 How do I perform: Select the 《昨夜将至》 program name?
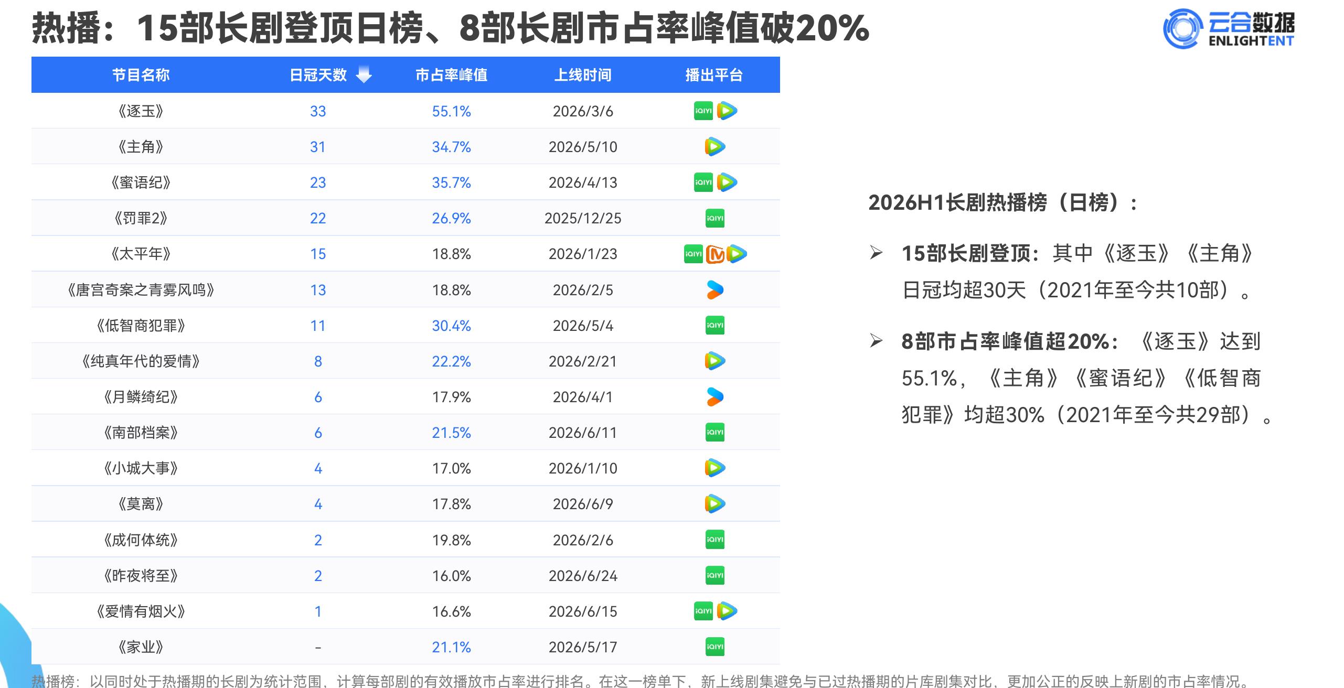(x=141, y=576)
